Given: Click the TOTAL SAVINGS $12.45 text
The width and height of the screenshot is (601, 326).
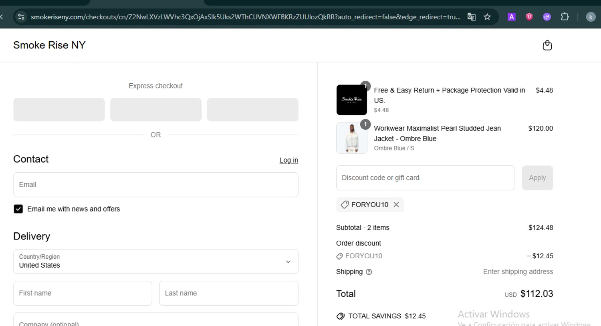Looking at the screenshot, I should point(387,316).
